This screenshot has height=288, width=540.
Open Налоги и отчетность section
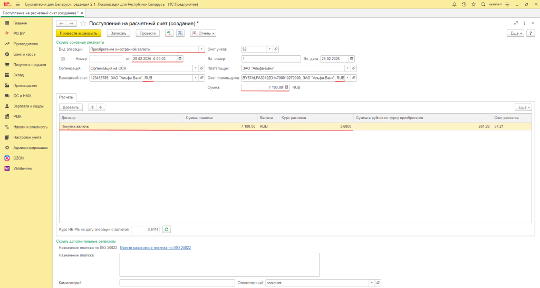[x=30, y=127]
